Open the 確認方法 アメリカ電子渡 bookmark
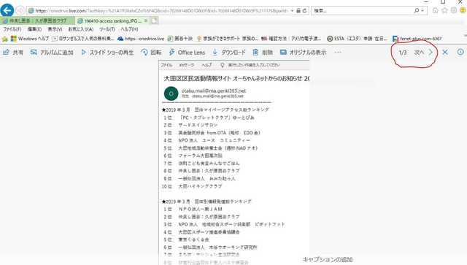 pyautogui.click(x=291, y=39)
